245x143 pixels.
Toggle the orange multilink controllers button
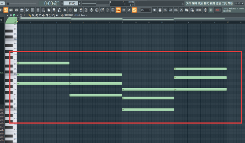tap(134, 10)
